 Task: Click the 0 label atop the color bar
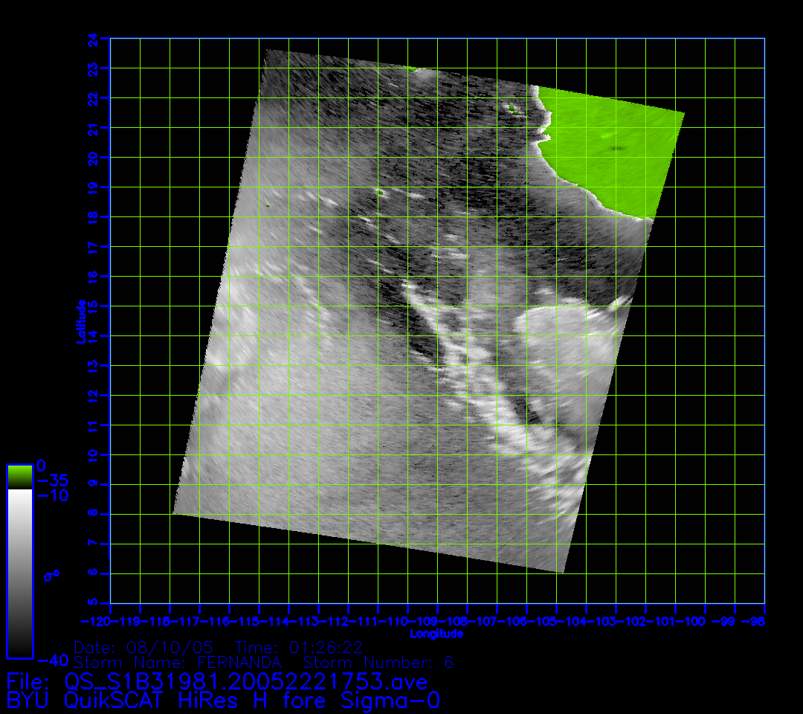(x=41, y=466)
